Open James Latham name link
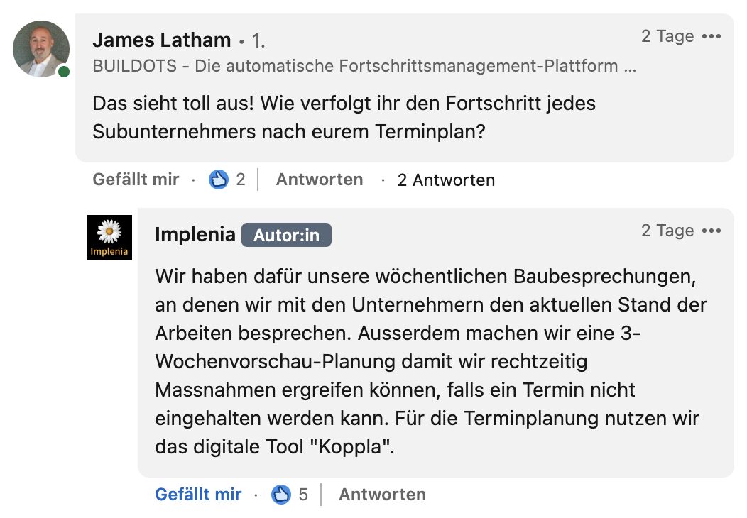The image size is (747, 518). [x=162, y=40]
